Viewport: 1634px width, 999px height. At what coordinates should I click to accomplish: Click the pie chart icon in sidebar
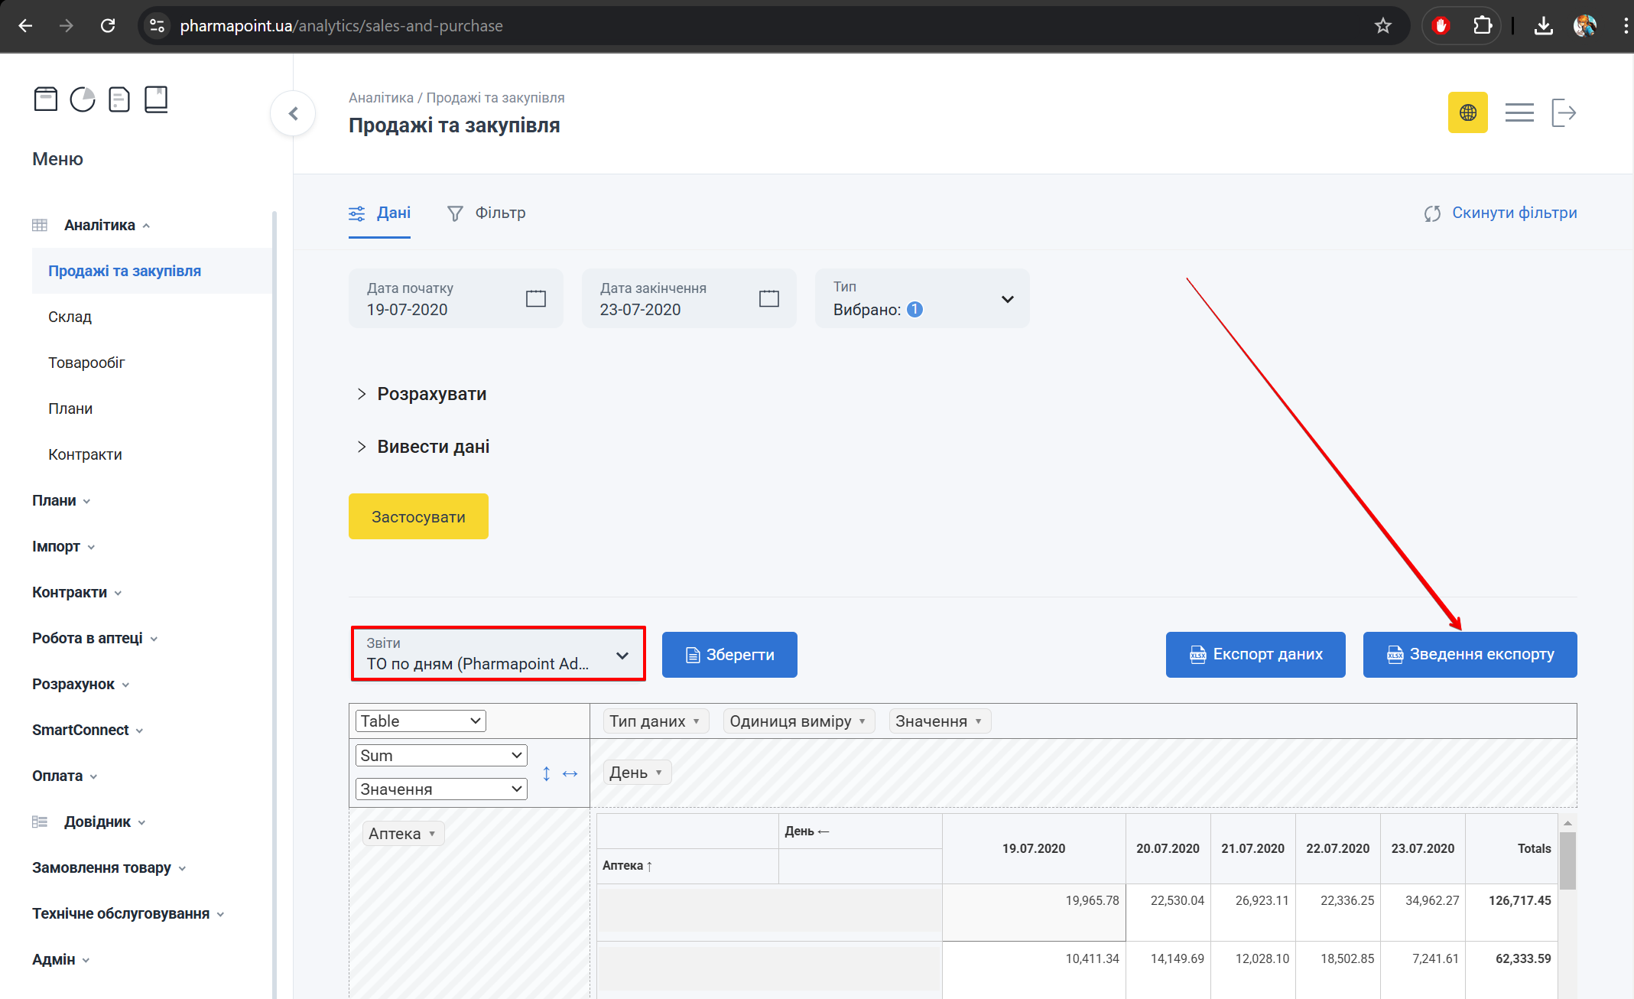coord(83,99)
